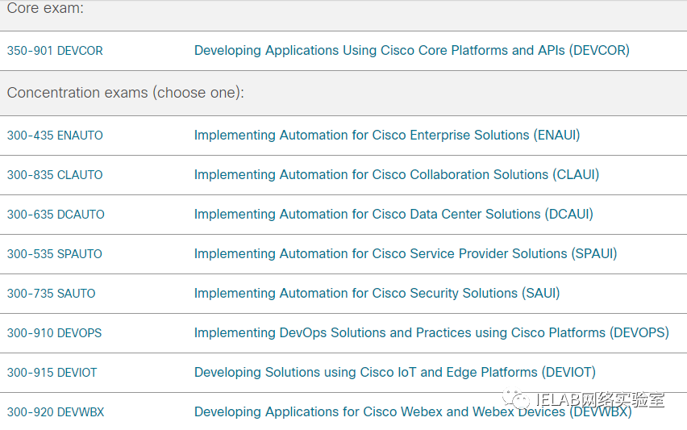Select the 300-835 CLAUTO exam code
Screen dimensions: 687x430
(x=55, y=175)
